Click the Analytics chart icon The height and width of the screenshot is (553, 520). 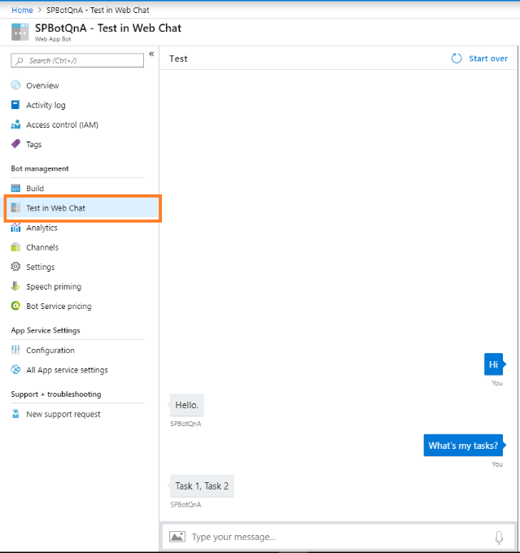point(15,228)
